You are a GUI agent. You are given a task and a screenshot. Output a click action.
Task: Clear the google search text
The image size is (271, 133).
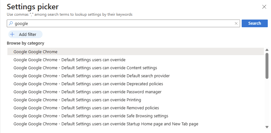(x=236, y=23)
